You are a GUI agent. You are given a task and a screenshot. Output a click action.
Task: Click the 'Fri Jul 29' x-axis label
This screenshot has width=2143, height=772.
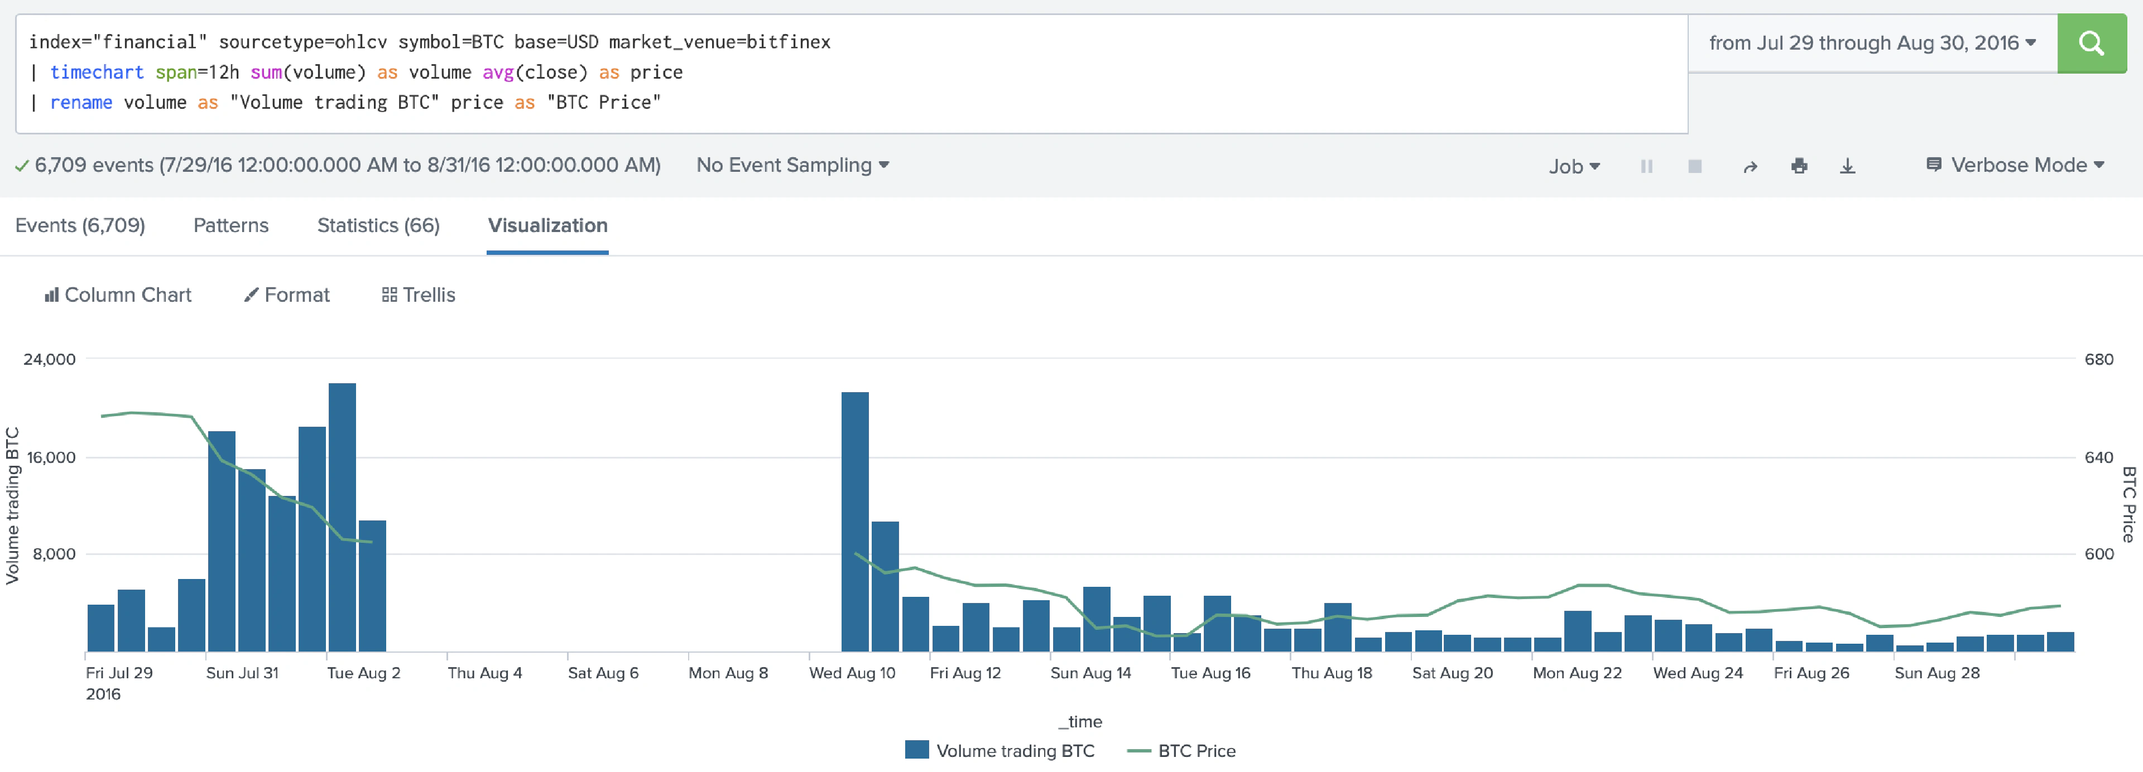pyautogui.click(x=119, y=673)
